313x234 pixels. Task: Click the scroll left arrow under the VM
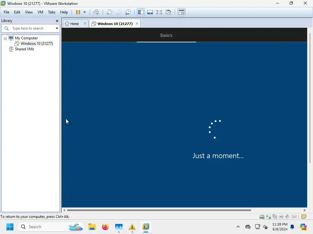(x=64, y=210)
